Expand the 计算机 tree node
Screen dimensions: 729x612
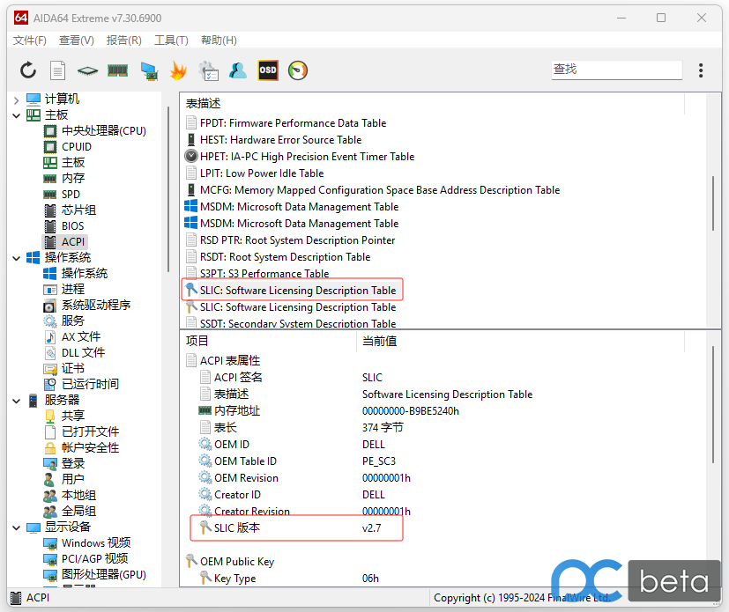[16, 100]
